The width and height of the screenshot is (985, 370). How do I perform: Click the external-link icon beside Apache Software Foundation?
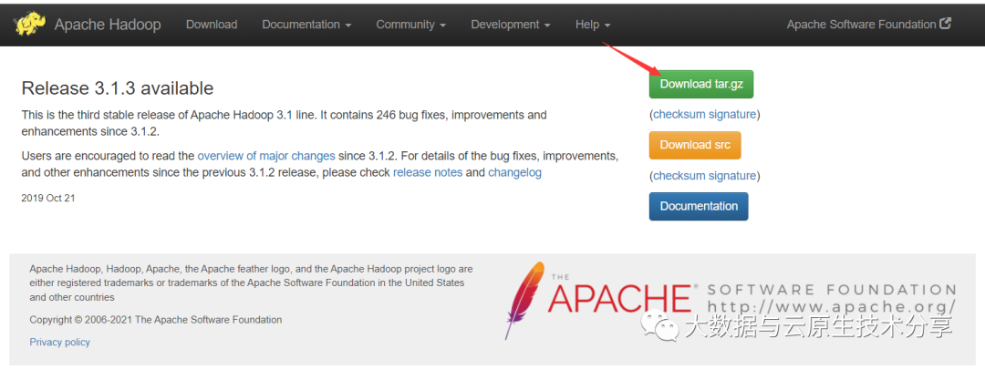coord(945,24)
